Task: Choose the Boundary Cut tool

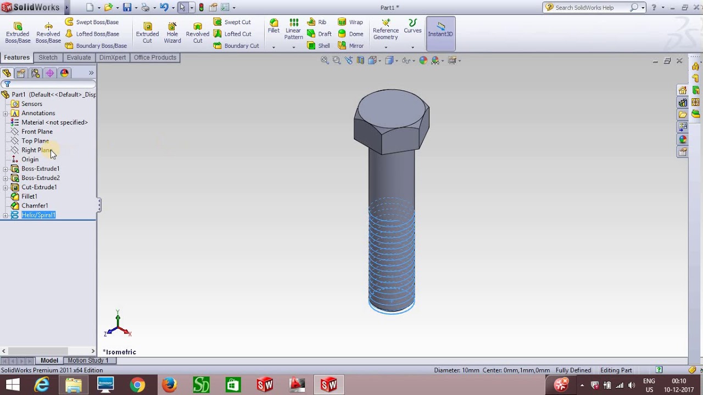Action: (236, 46)
